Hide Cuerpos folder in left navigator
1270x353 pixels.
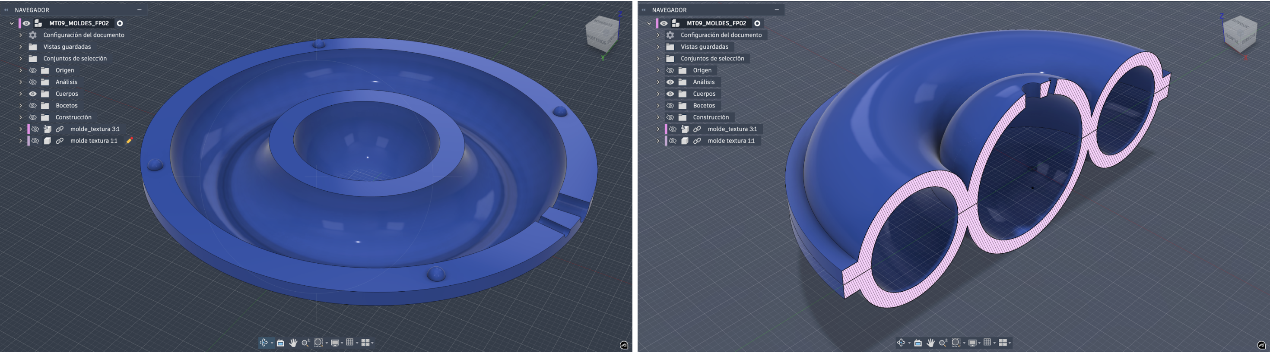click(x=32, y=94)
